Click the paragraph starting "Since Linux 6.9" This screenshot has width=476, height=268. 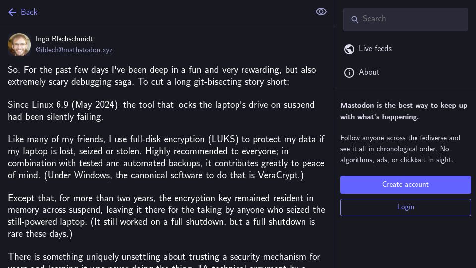click(161, 111)
